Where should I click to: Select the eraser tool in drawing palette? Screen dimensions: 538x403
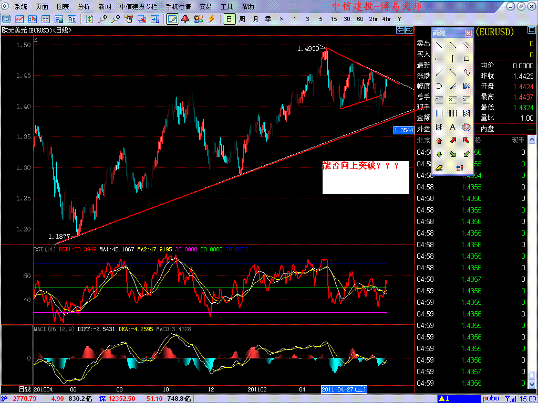point(439,168)
